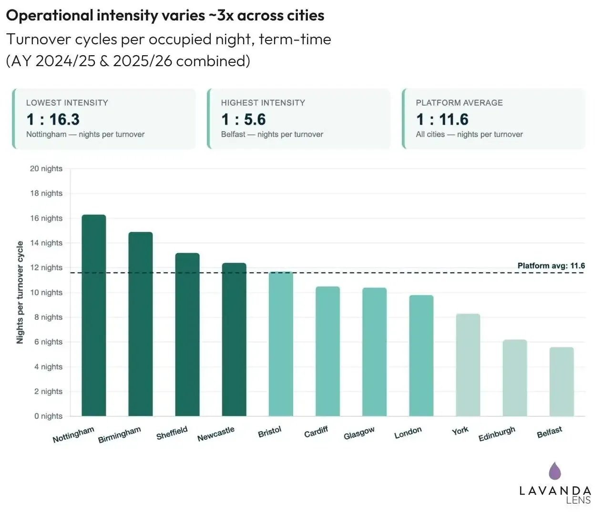
Task: Click the '18 nights' axis label
Action: (x=46, y=193)
